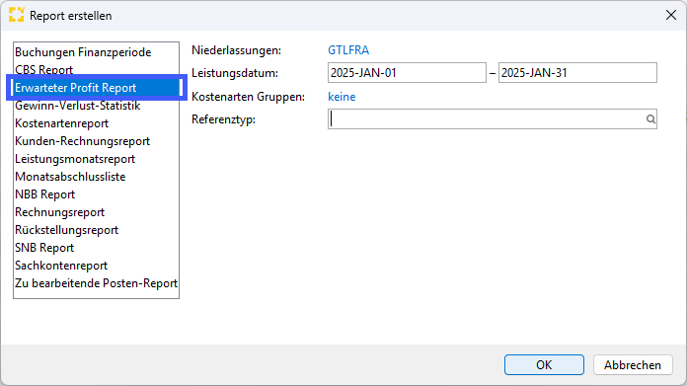Select Zu bearbeitende Posten-Report
The image size is (687, 386).
pyautogui.click(x=96, y=283)
